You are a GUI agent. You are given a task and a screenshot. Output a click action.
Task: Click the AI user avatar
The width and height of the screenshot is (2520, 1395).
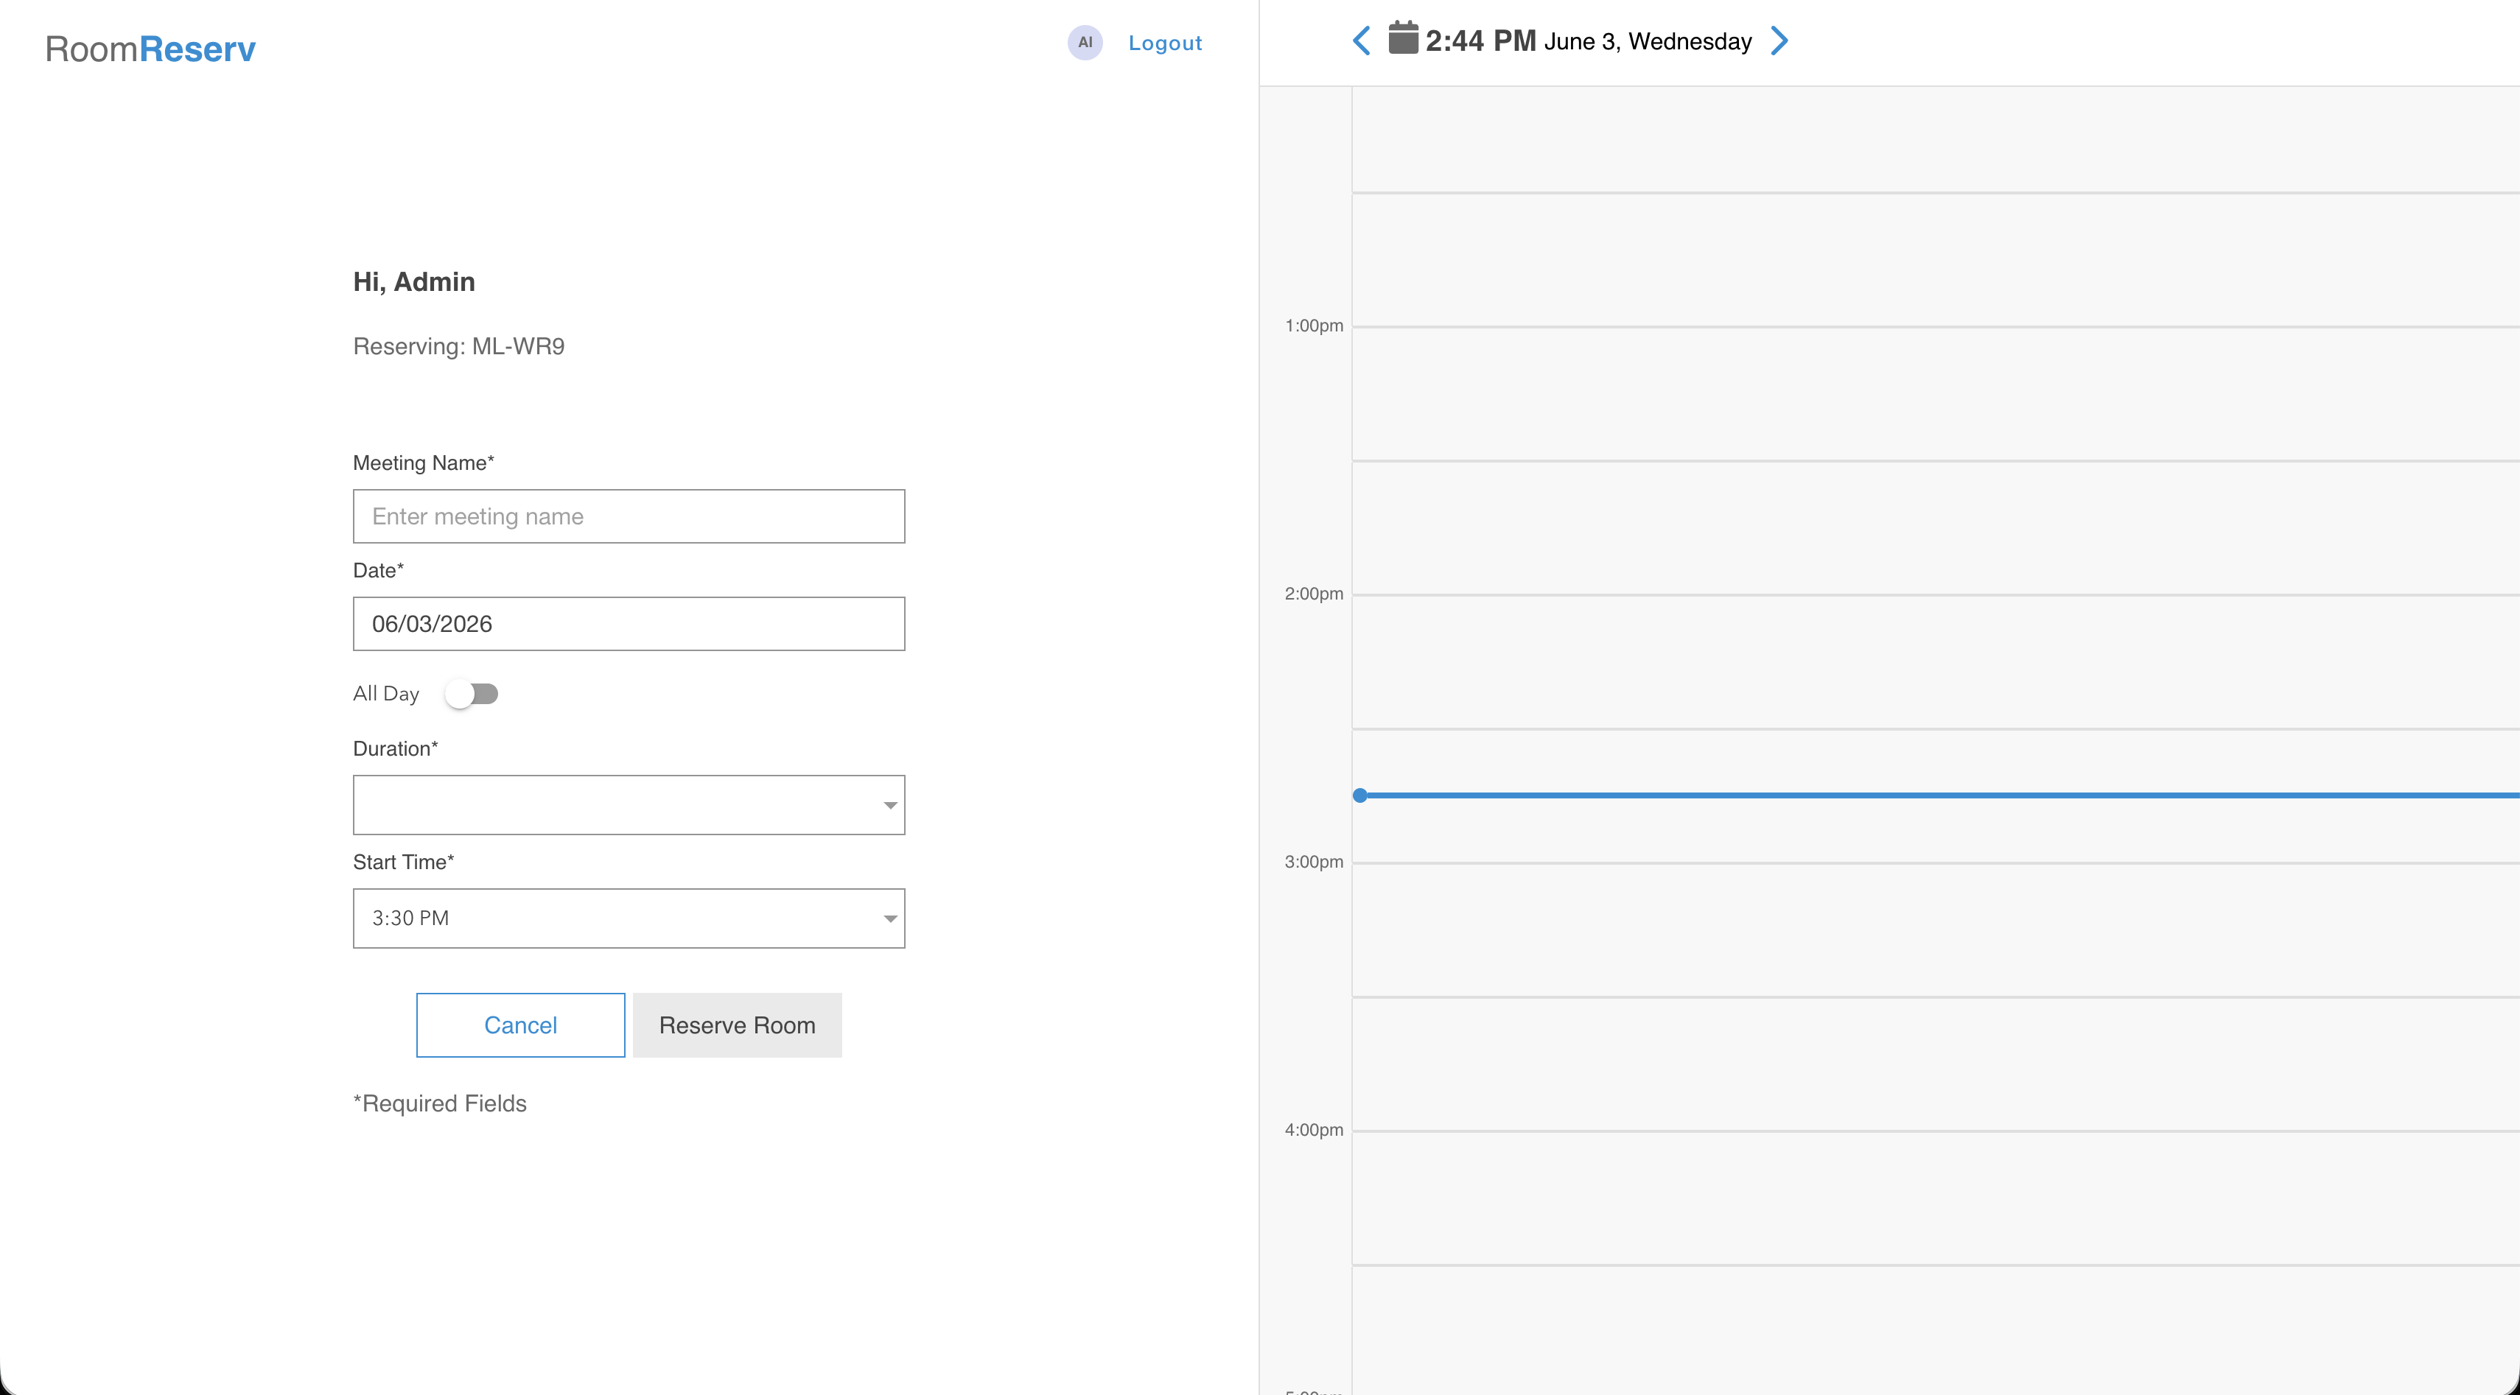click(x=1085, y=42)
